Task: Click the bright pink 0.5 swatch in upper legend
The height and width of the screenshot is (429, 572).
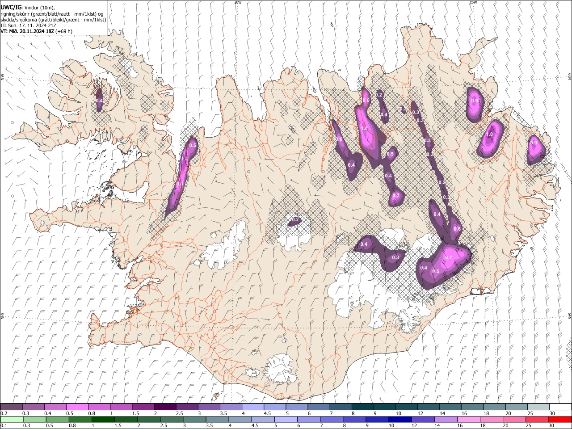Action: [77, 407]
